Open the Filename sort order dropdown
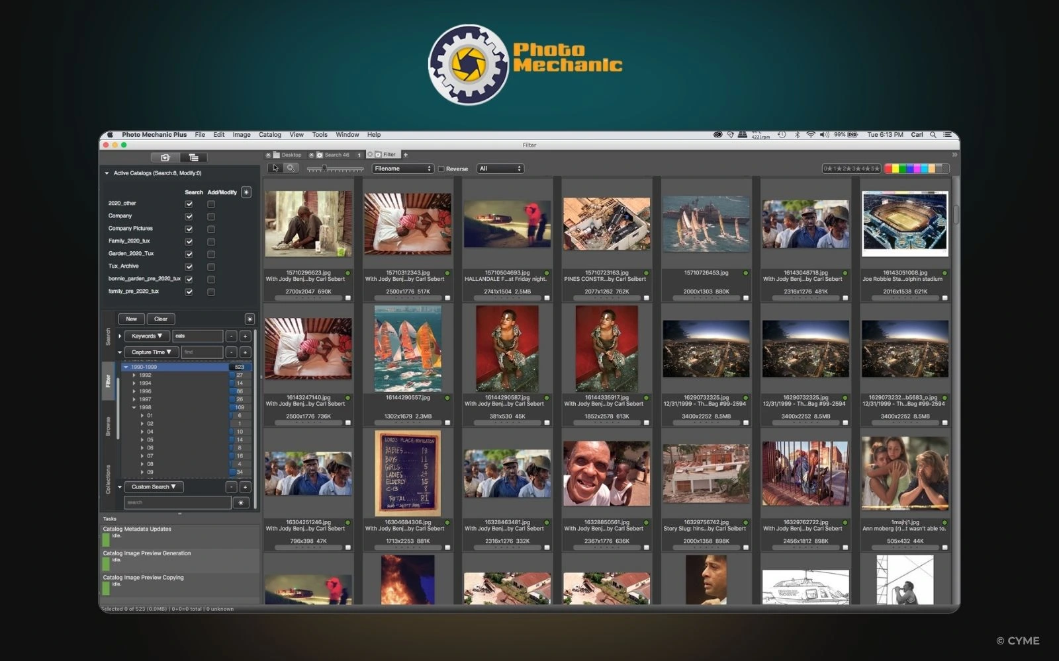 [402, 169]
